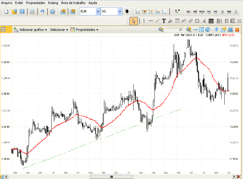Toggle the arrow cursor selection tool
The height and width of the screenshot is (179, 243).
click(x=134, y=21)
